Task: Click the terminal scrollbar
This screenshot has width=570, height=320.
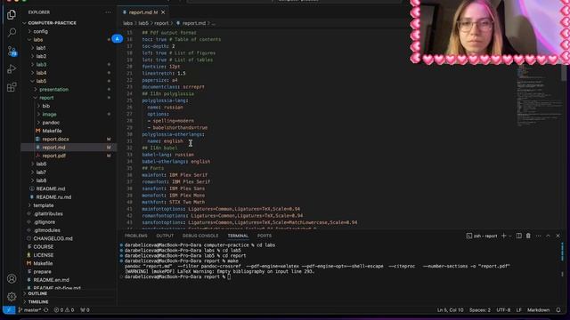Action: [x=562, y=260]
